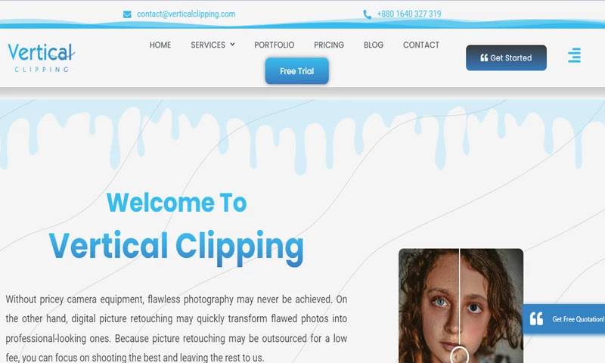This screenshot has width=605, height=363.
Task: Click the phone handset icon
Action: tap(367, 14)
